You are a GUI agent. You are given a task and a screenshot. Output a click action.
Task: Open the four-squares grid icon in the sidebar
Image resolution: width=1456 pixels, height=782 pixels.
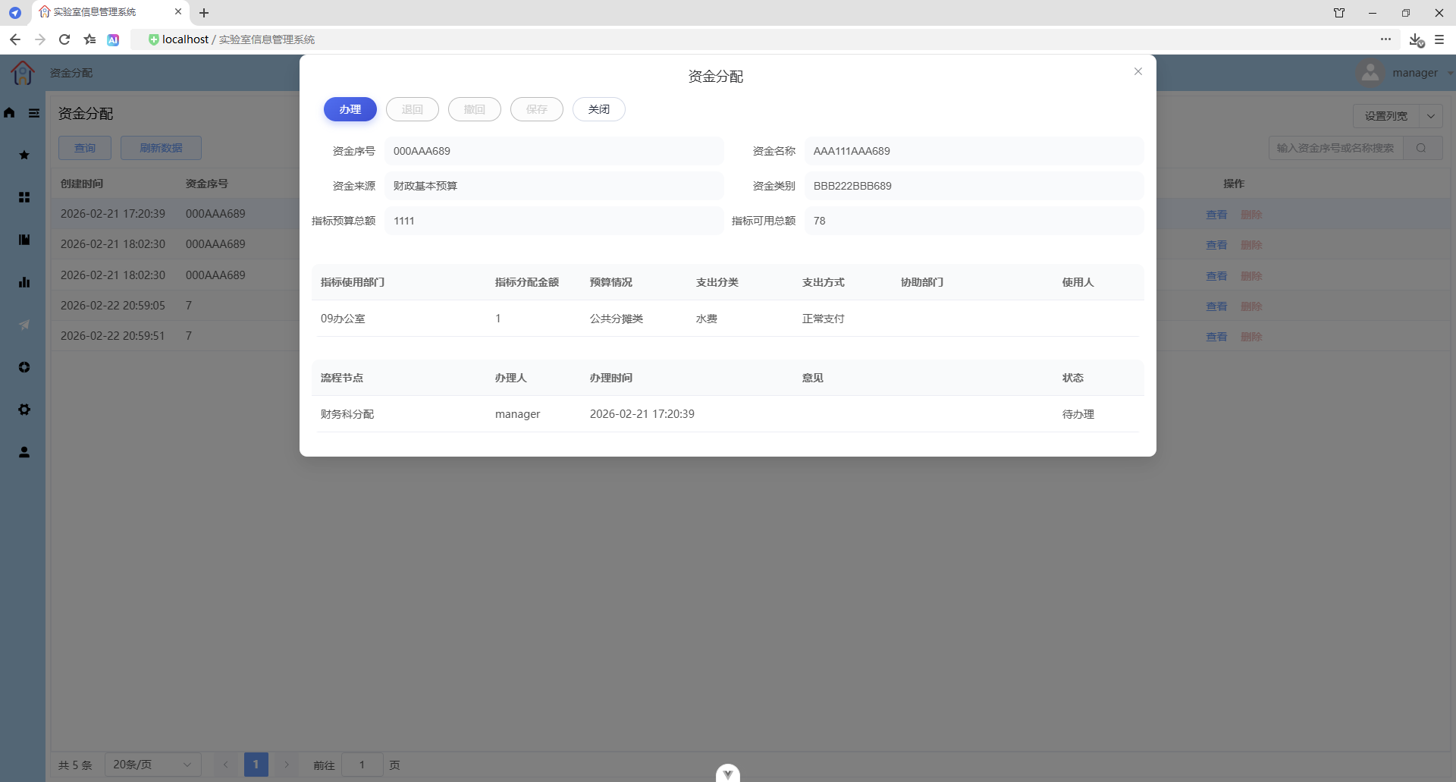tap(24, 197)
